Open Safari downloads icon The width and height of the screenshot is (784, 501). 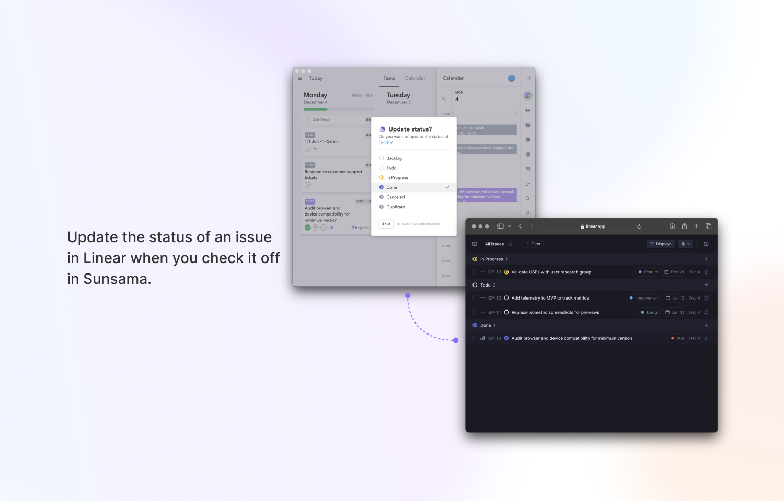point(672,226)
